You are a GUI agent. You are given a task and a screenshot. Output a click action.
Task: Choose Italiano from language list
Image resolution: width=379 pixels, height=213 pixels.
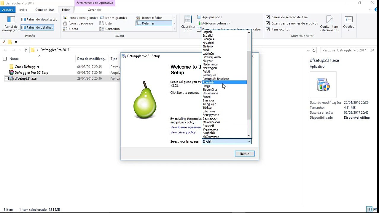208,46
